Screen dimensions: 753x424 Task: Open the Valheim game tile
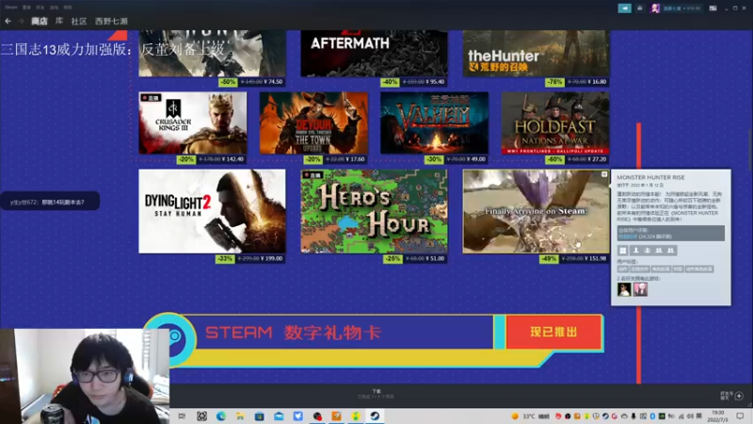[434, 123]
